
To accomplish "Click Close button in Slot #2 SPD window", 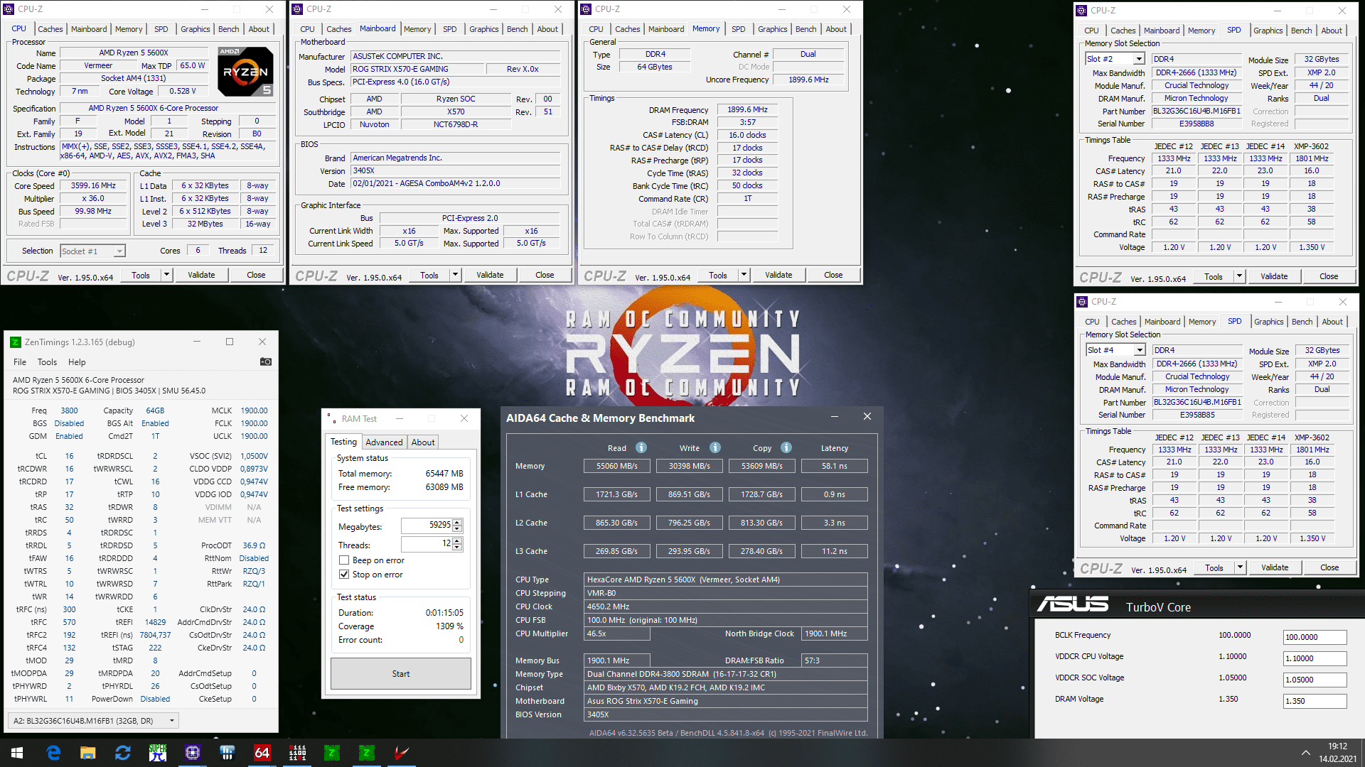I will coord(1329,276).
